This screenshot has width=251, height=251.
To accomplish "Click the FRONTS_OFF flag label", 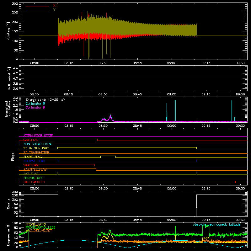I will point(33,178).
